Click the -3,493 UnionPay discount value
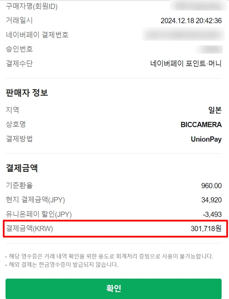The image size is (229, 299). coord(212,214)
